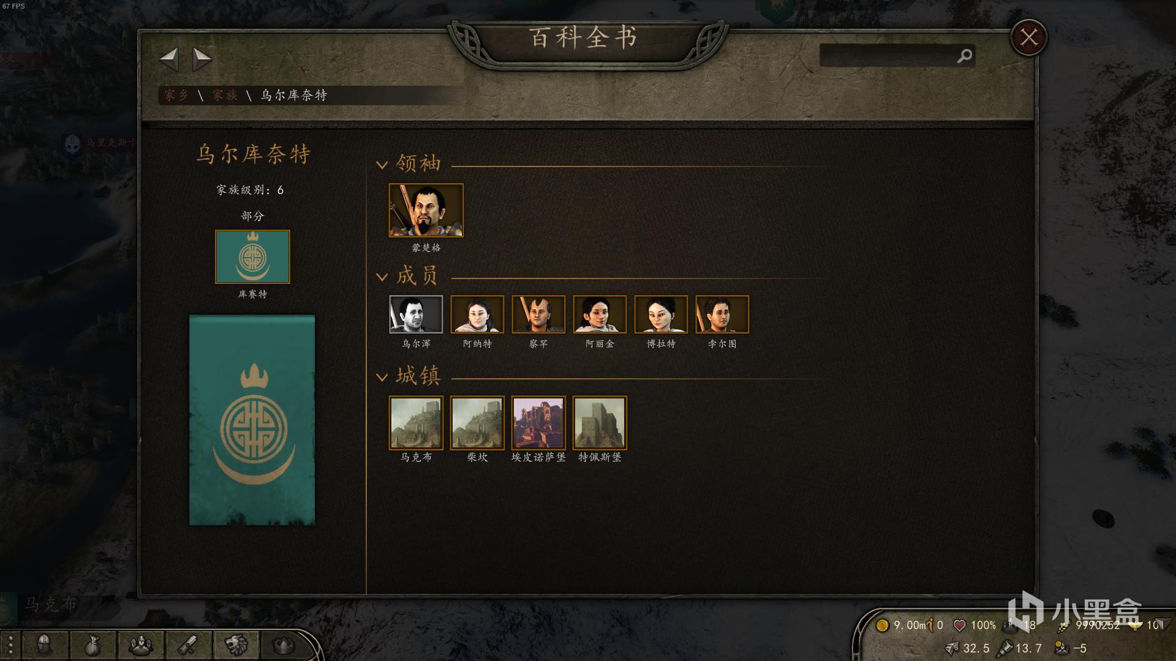Screen dimensions: 1176x661
Task: Open the party troops icon in bottom bar
Action: (x=140, y=645)
